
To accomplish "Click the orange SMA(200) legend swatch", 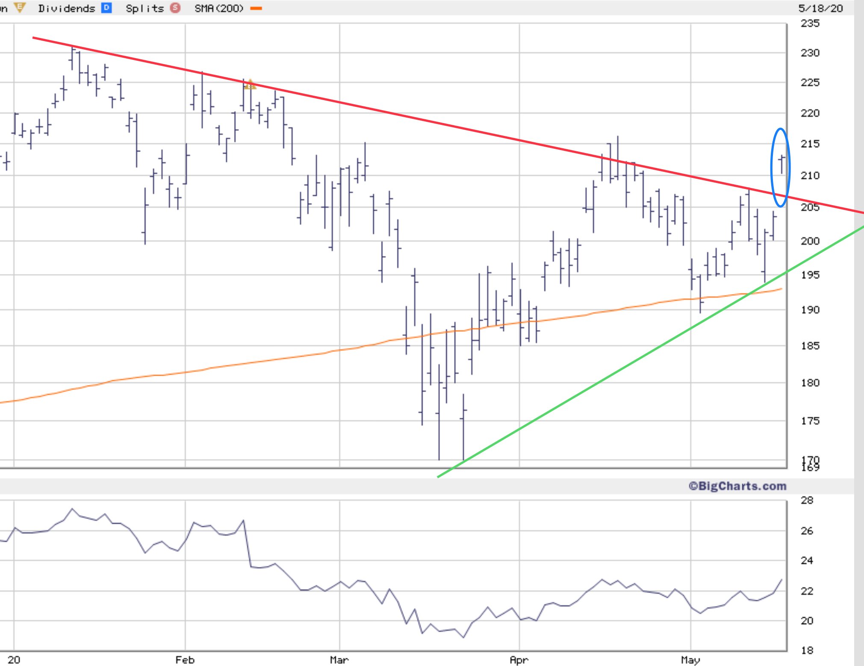I will click(x=256, y=8).
